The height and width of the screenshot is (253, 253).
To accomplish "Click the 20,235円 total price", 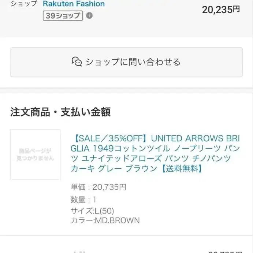I will (x=221, y=10).
